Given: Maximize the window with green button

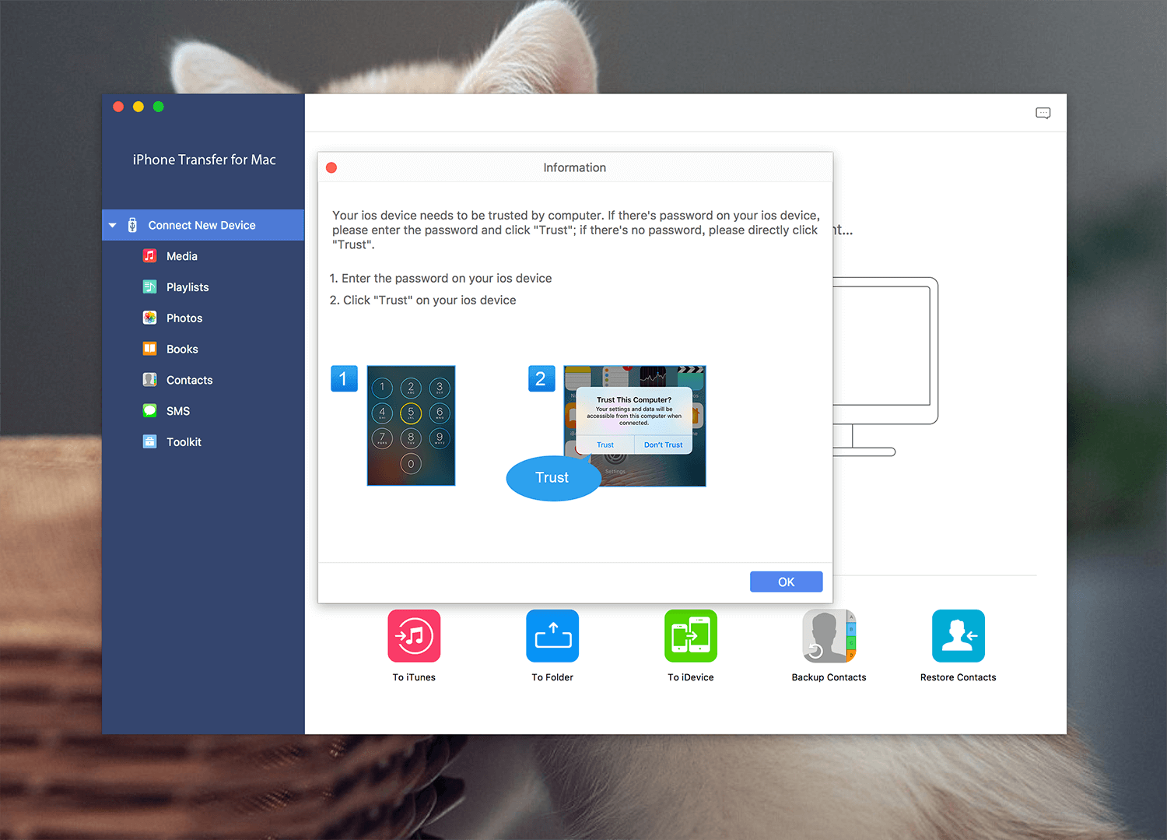Looking at the screenshot, I should pyautogui.click(x=159, y=107).
